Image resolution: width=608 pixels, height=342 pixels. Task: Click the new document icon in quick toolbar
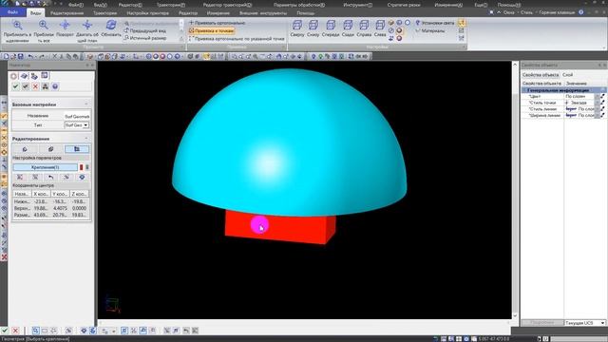[x=7, y=57]
